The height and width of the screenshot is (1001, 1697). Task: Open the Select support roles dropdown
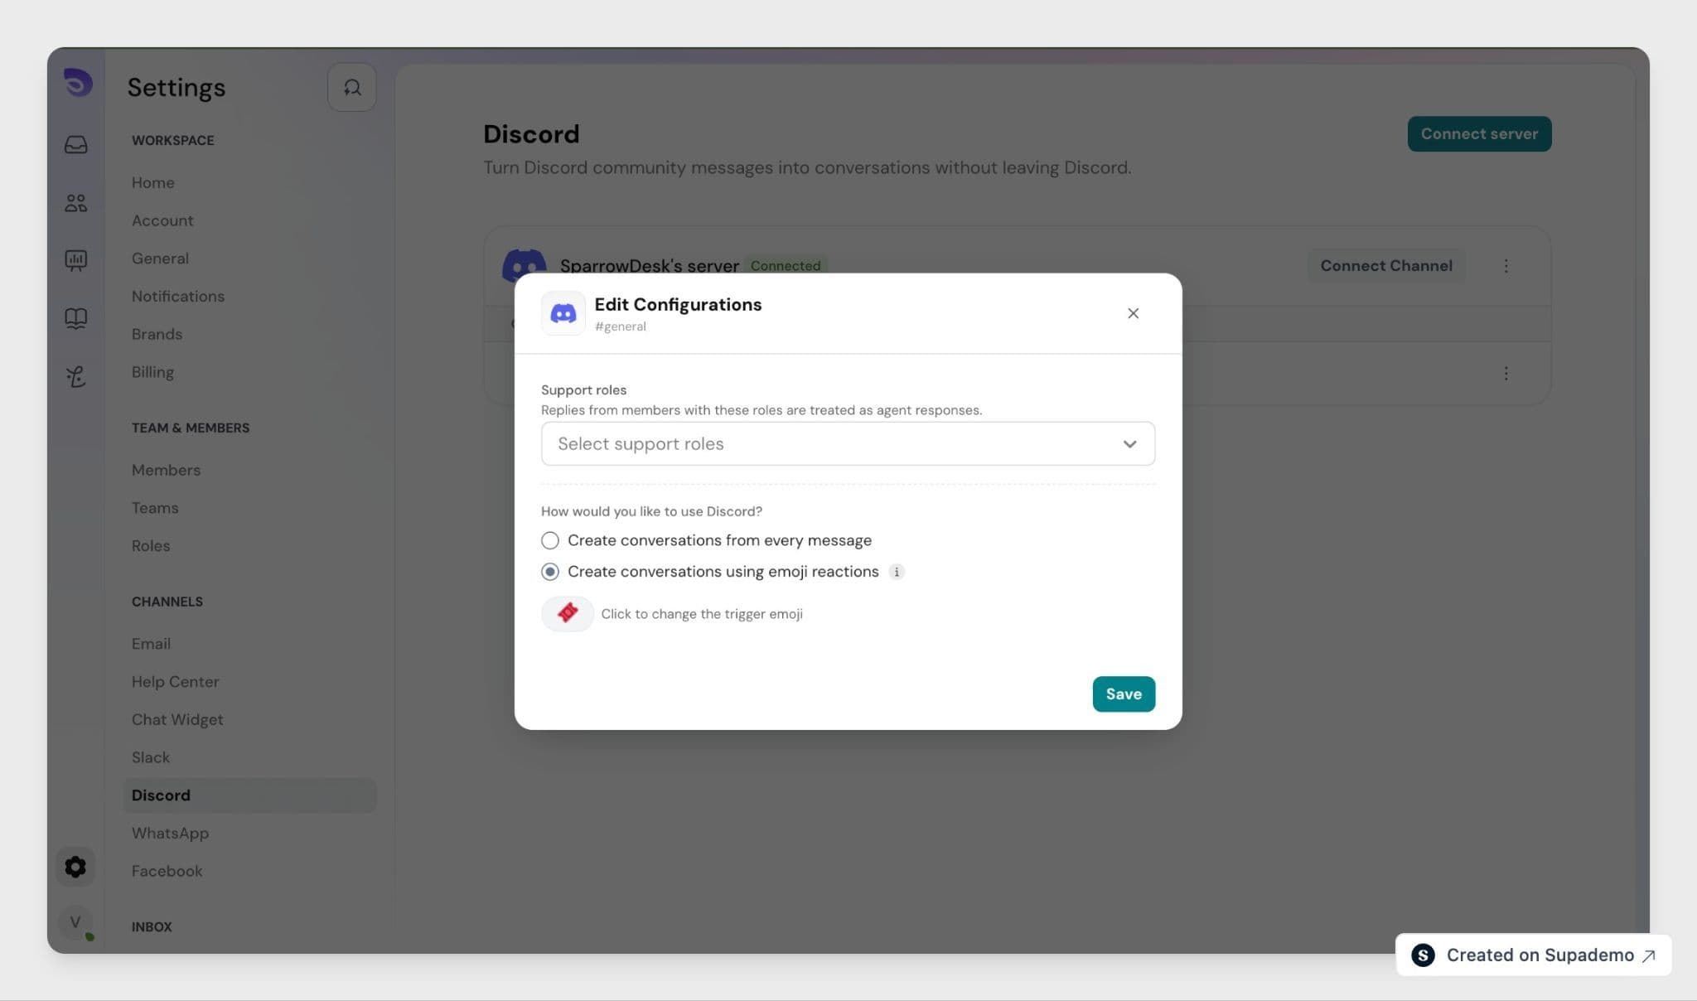coord(848,443)
